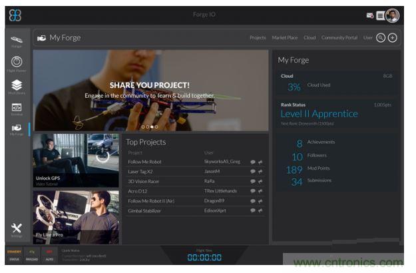This screenshot has height=273, width=416.
Task: Select the My Forge sidebar icon
Action: tap(17, 129)
